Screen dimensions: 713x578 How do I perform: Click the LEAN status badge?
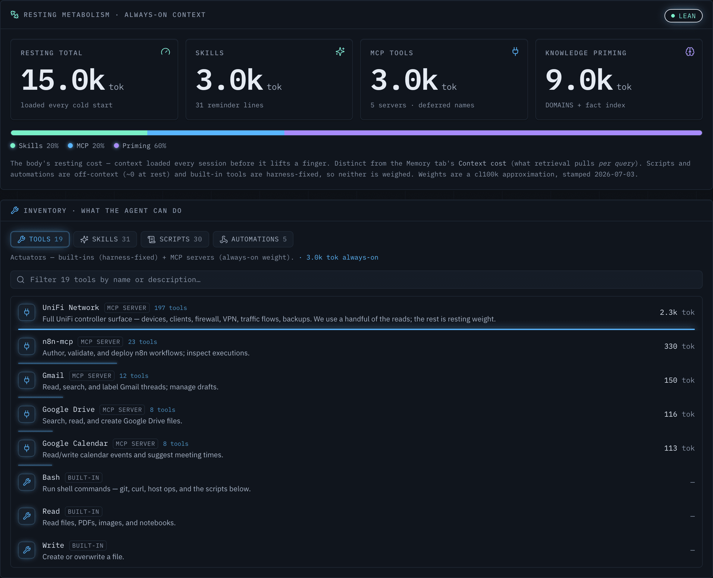pos(683,16)
